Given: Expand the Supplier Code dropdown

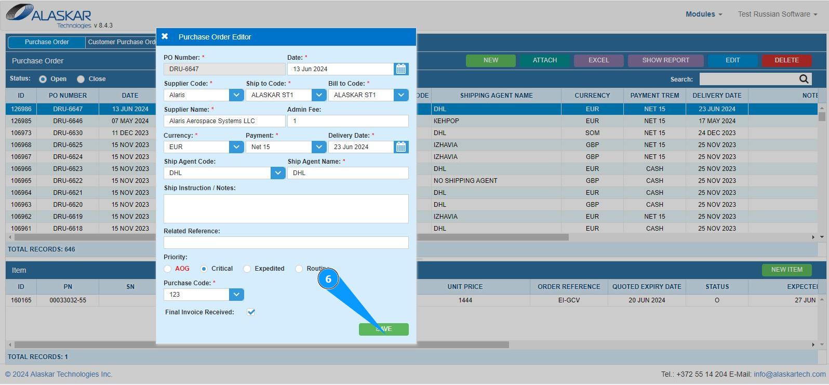Looking at the screenshot, I should point(236,95).
